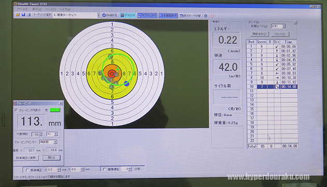Click the 表示モード切替 toolbar button
The image size is (327, 187).
tap(190, 16)
